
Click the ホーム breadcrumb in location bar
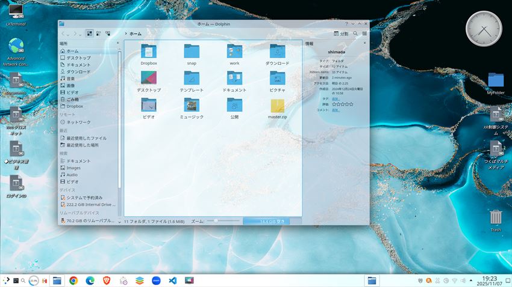[x=136, y=34]
